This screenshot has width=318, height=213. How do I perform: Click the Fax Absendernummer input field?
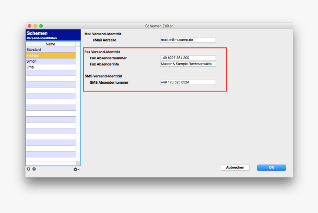point(188,58)
